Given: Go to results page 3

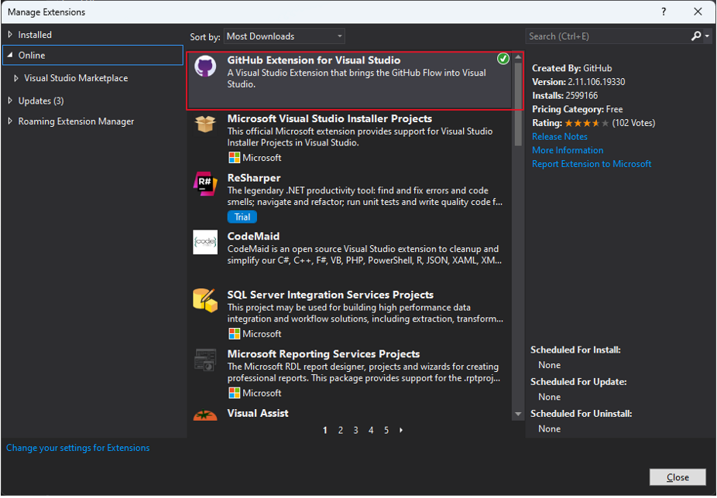Looking at the screenshot, I should click(355, 430).
